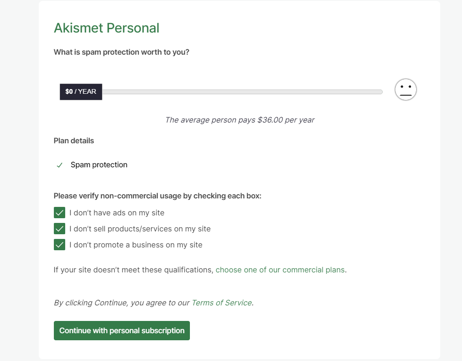Untick the "don't sell products/services" checkbox

pos(60,229)
